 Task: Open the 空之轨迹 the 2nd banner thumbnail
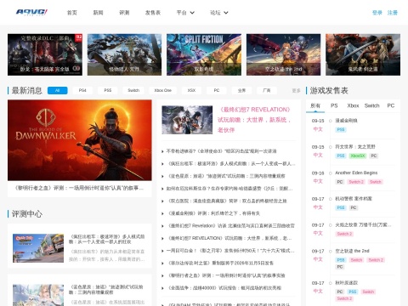click(x=283, y=54)
